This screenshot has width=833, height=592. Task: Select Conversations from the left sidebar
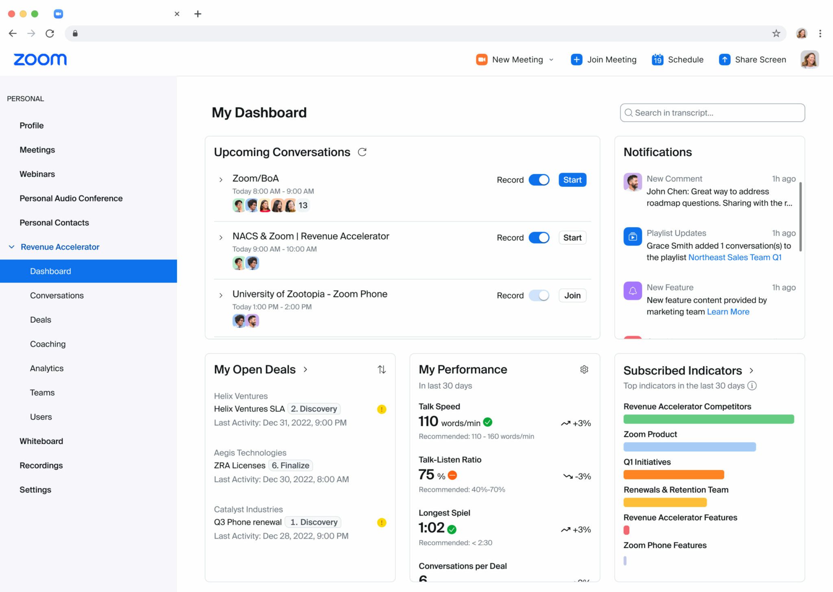[57, 295]
